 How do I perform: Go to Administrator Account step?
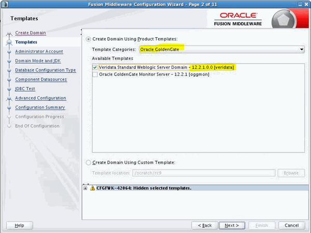[x=39, y=51]
